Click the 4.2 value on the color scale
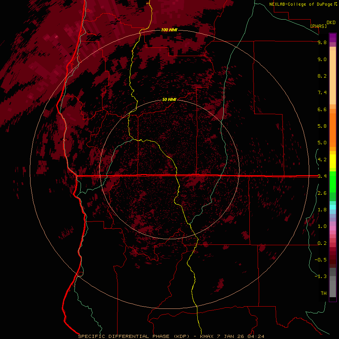 pyautogui.click(x=322, y=160)
